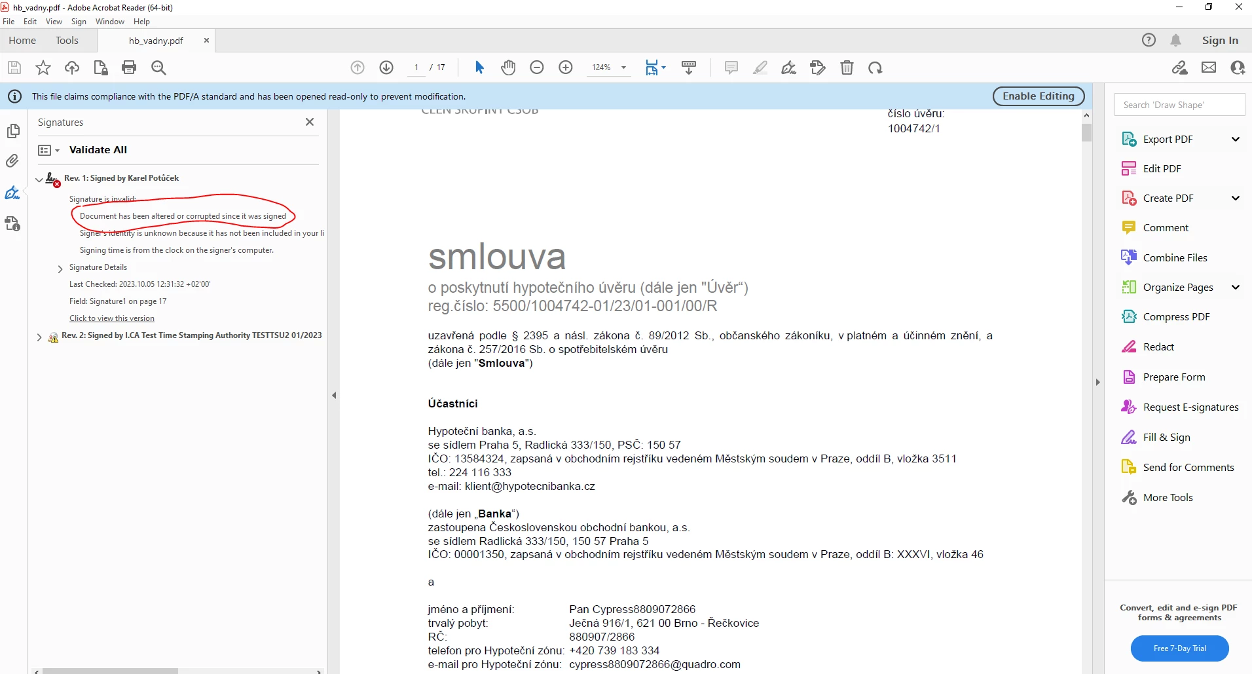
Task: Open the Help question mark
Action: tap(1149, 40)
